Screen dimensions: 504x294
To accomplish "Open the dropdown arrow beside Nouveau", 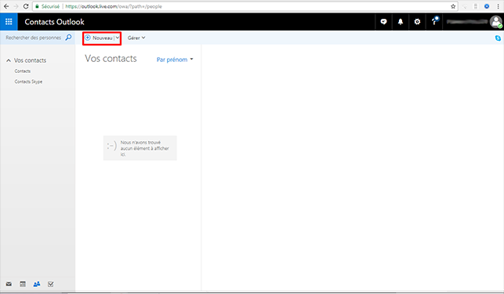I will click(118, 38).
